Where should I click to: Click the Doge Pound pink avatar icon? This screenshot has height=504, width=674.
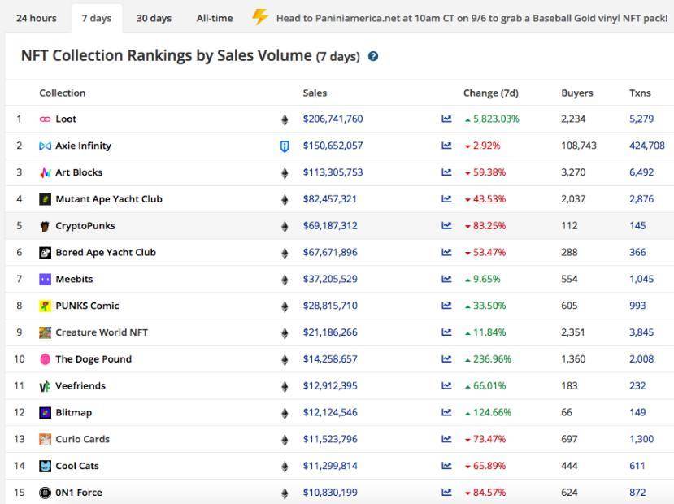click(x=45, y=359)
